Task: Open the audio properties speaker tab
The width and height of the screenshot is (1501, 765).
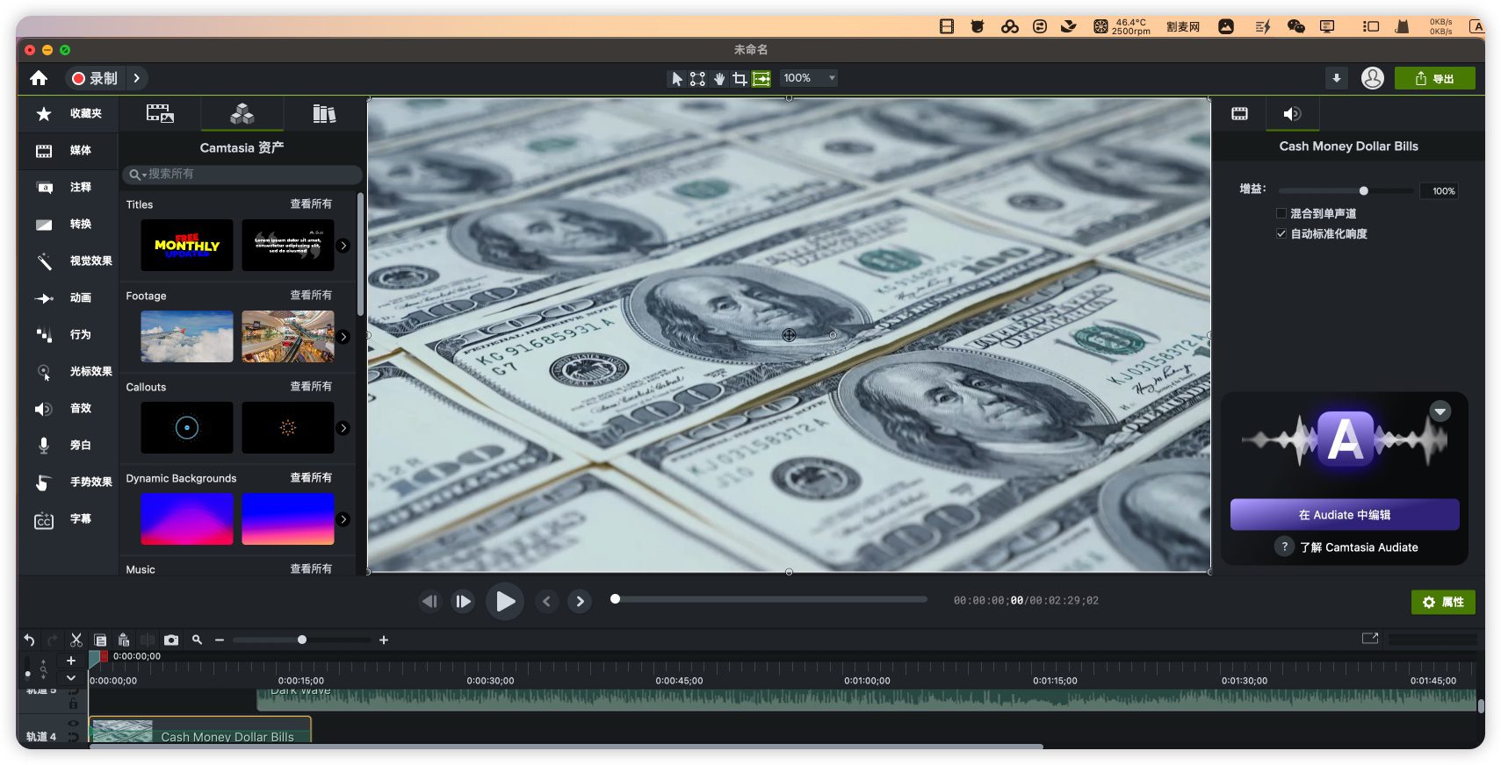Action: point(1292,113)
